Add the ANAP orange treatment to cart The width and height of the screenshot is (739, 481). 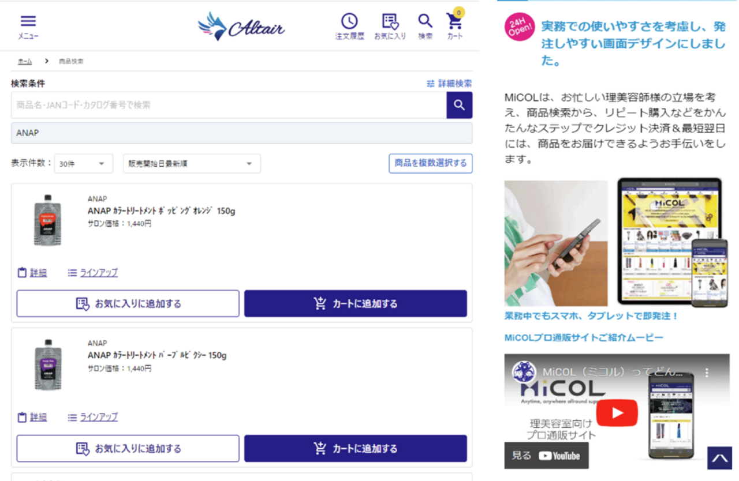(355, 303)
